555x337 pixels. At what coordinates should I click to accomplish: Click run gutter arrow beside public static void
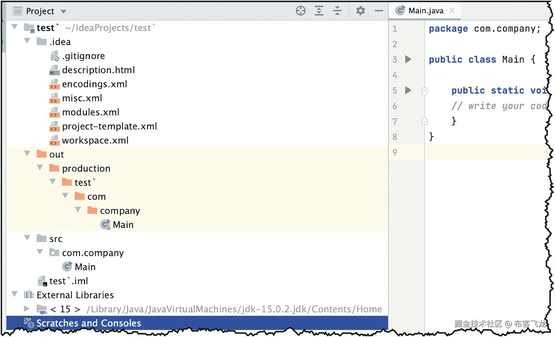coord(408,90)
